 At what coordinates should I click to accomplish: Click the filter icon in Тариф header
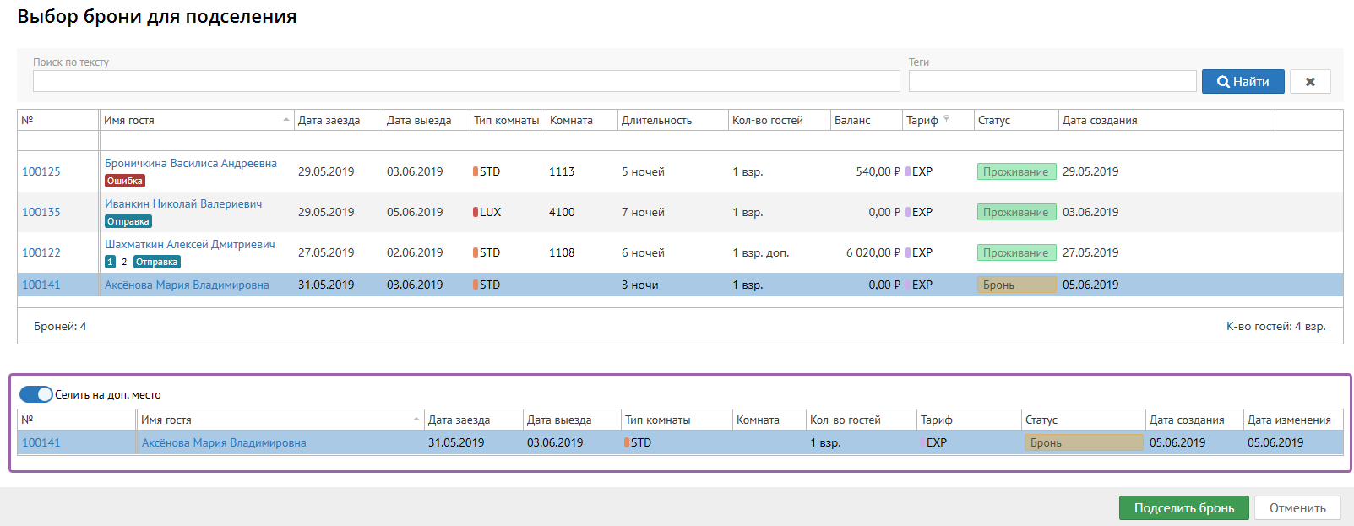click(x=946, y=119)
